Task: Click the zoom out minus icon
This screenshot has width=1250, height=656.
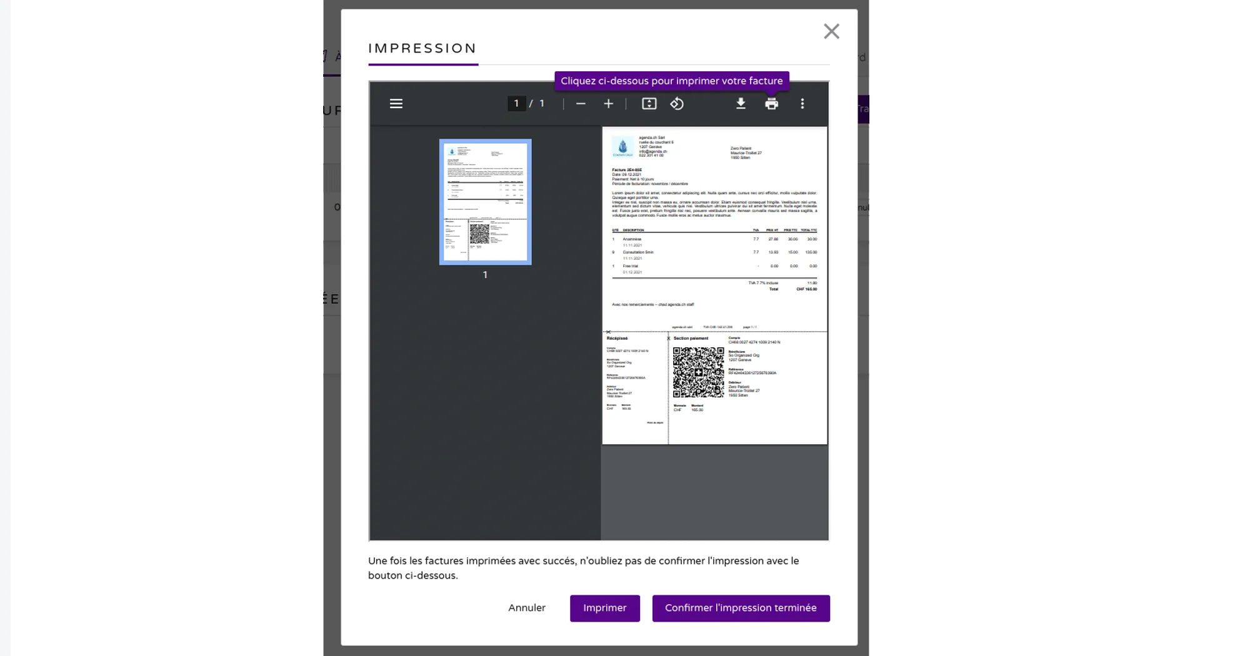Action: (581, 104)
